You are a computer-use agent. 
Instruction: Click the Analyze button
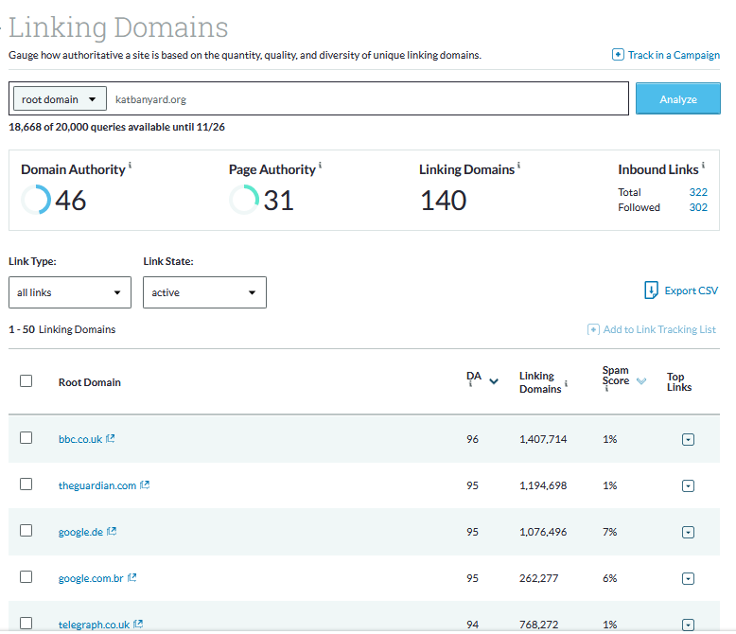678,98
